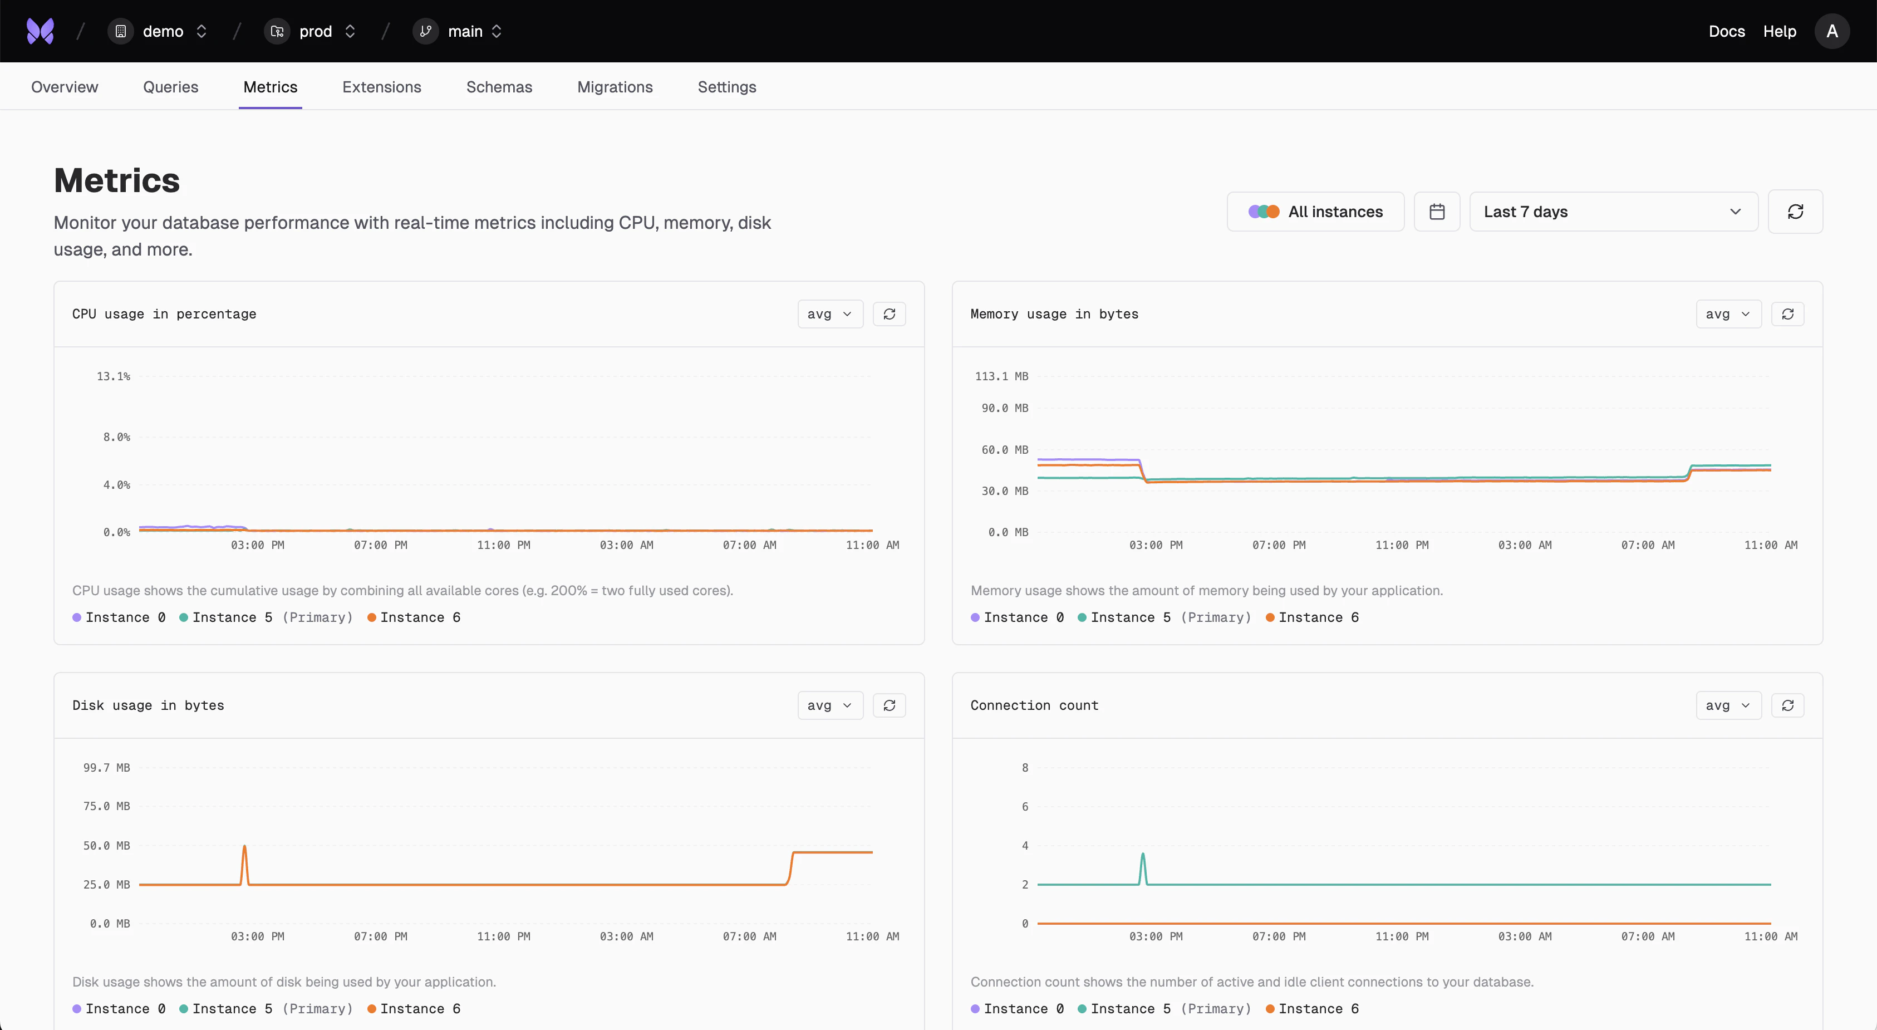Refresh the Connection count chart
Viewport: 1877px width, 1030px height.
[1787, 705]
